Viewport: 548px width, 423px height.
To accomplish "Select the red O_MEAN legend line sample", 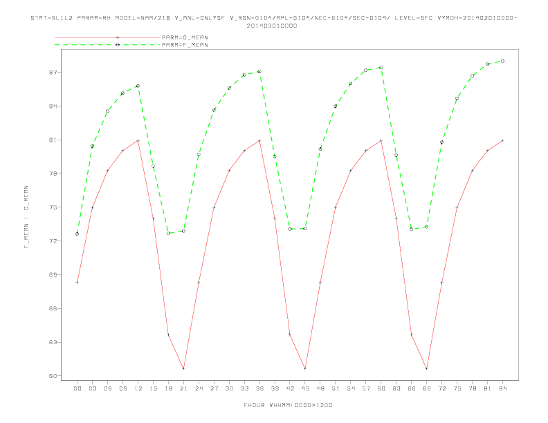I will tap(107, 37).
